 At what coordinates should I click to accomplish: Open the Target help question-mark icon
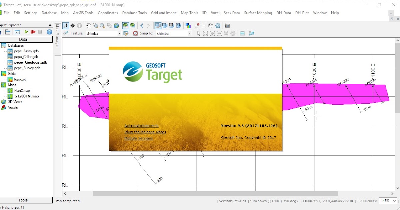point(49,32)
